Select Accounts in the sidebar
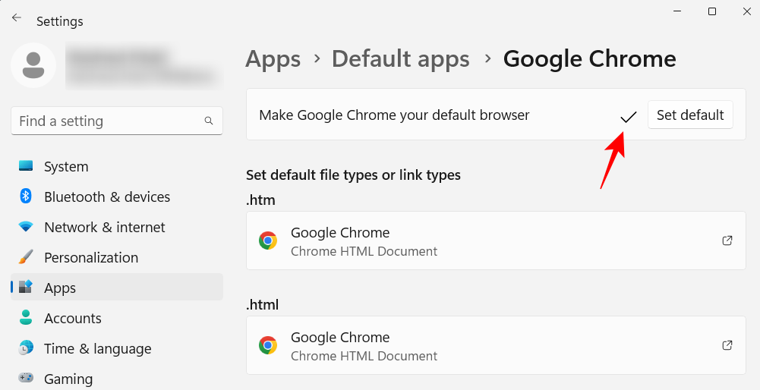Image resolution: width=760 pixels, height=390 pixels. click(73, 319)
